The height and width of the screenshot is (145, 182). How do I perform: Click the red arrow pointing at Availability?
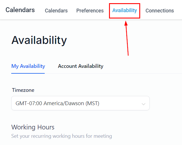127,38
